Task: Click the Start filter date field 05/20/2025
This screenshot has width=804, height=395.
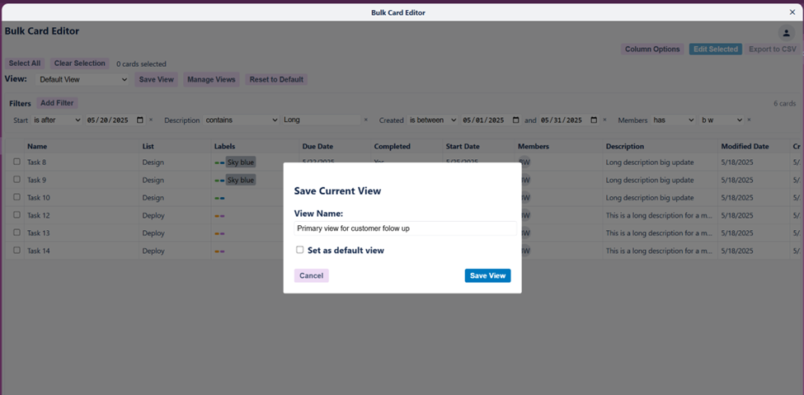Action: click(x=115, y=120)
